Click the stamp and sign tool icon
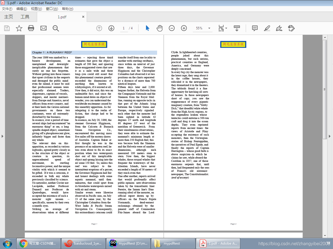The width and height of the screenshot is (333, 249). (291, 28)
